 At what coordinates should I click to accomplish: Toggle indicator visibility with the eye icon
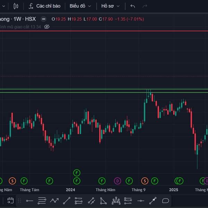pyautogui.click(x=47, y=27)
